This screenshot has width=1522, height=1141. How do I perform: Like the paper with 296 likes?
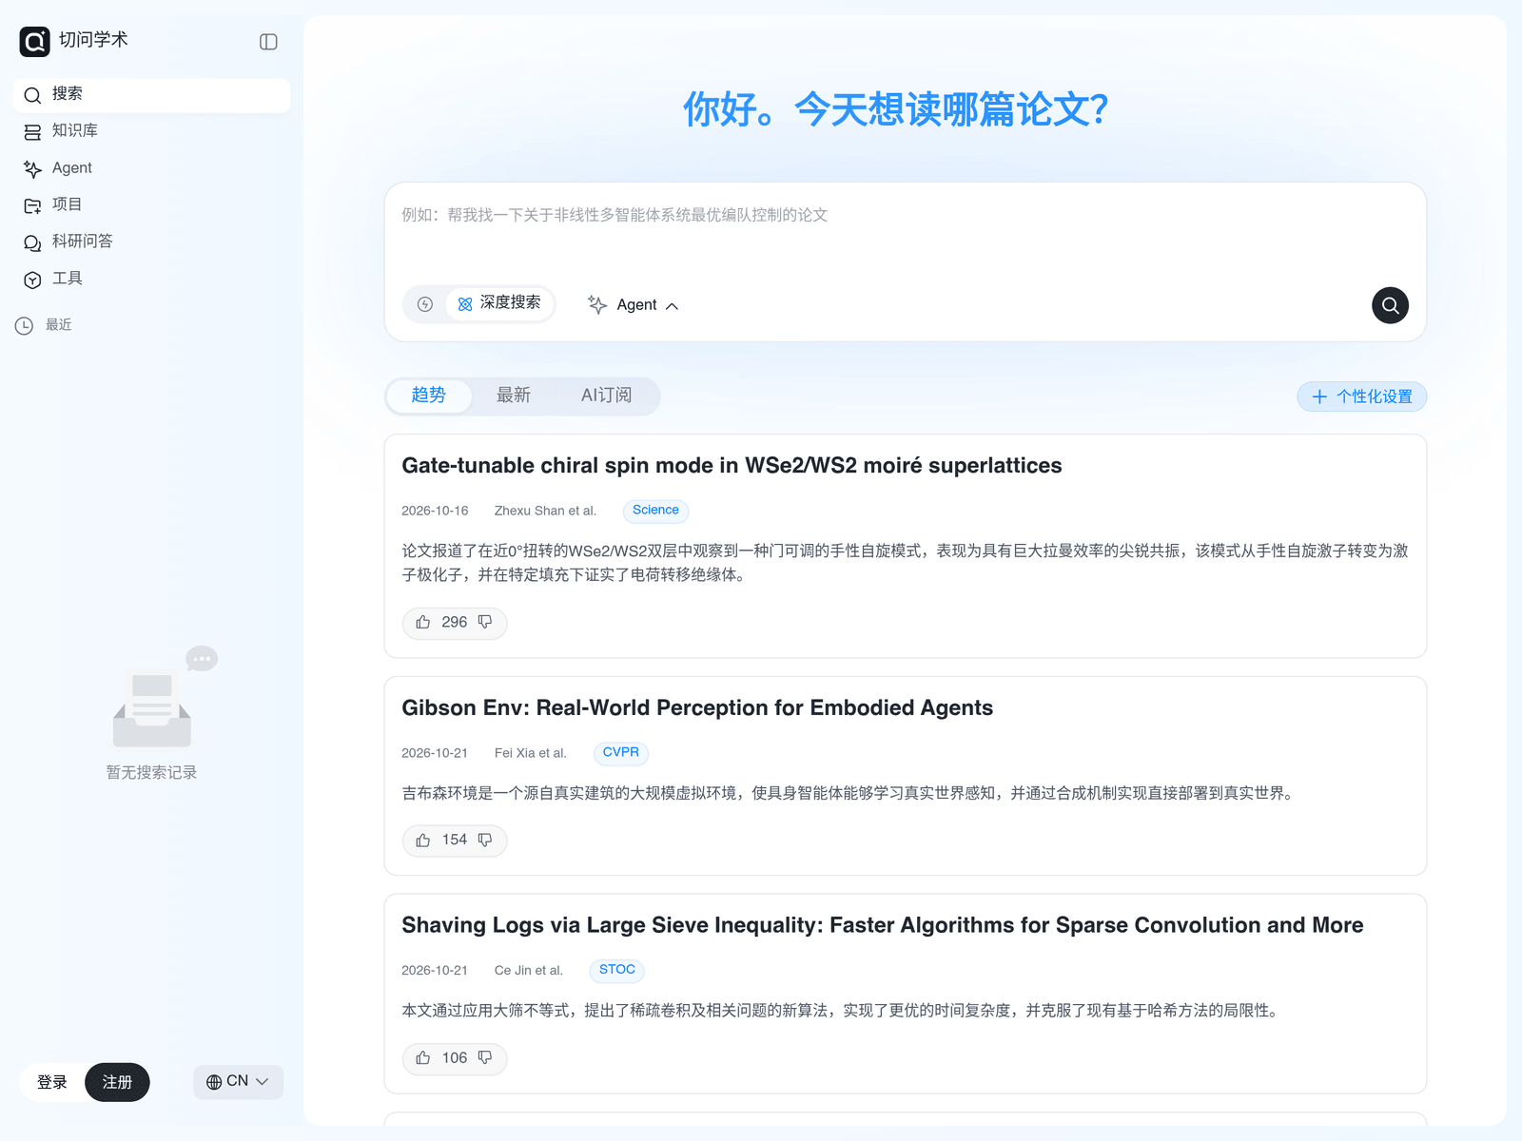[x=423, y=623]
